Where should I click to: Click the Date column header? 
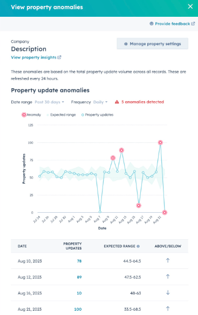click(x=22, y=246)
